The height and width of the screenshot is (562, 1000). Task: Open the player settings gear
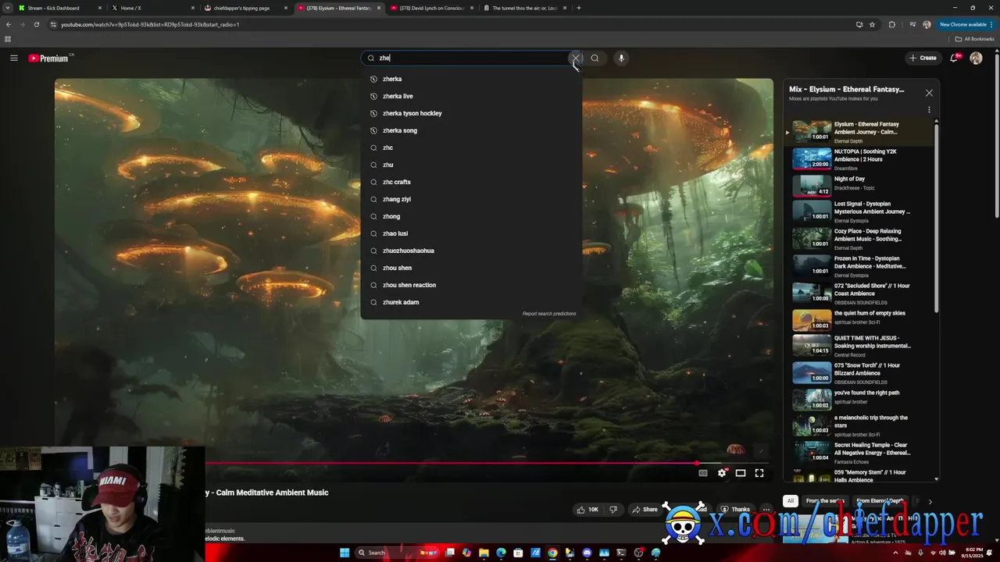(722, 473)
